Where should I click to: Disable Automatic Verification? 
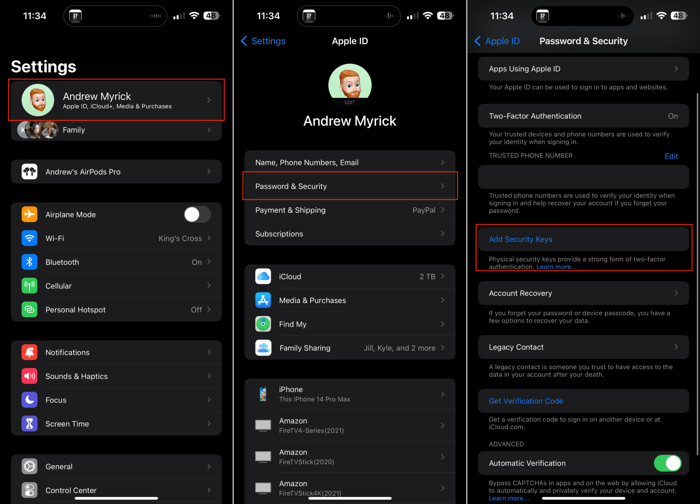click(x=667, y=463)
